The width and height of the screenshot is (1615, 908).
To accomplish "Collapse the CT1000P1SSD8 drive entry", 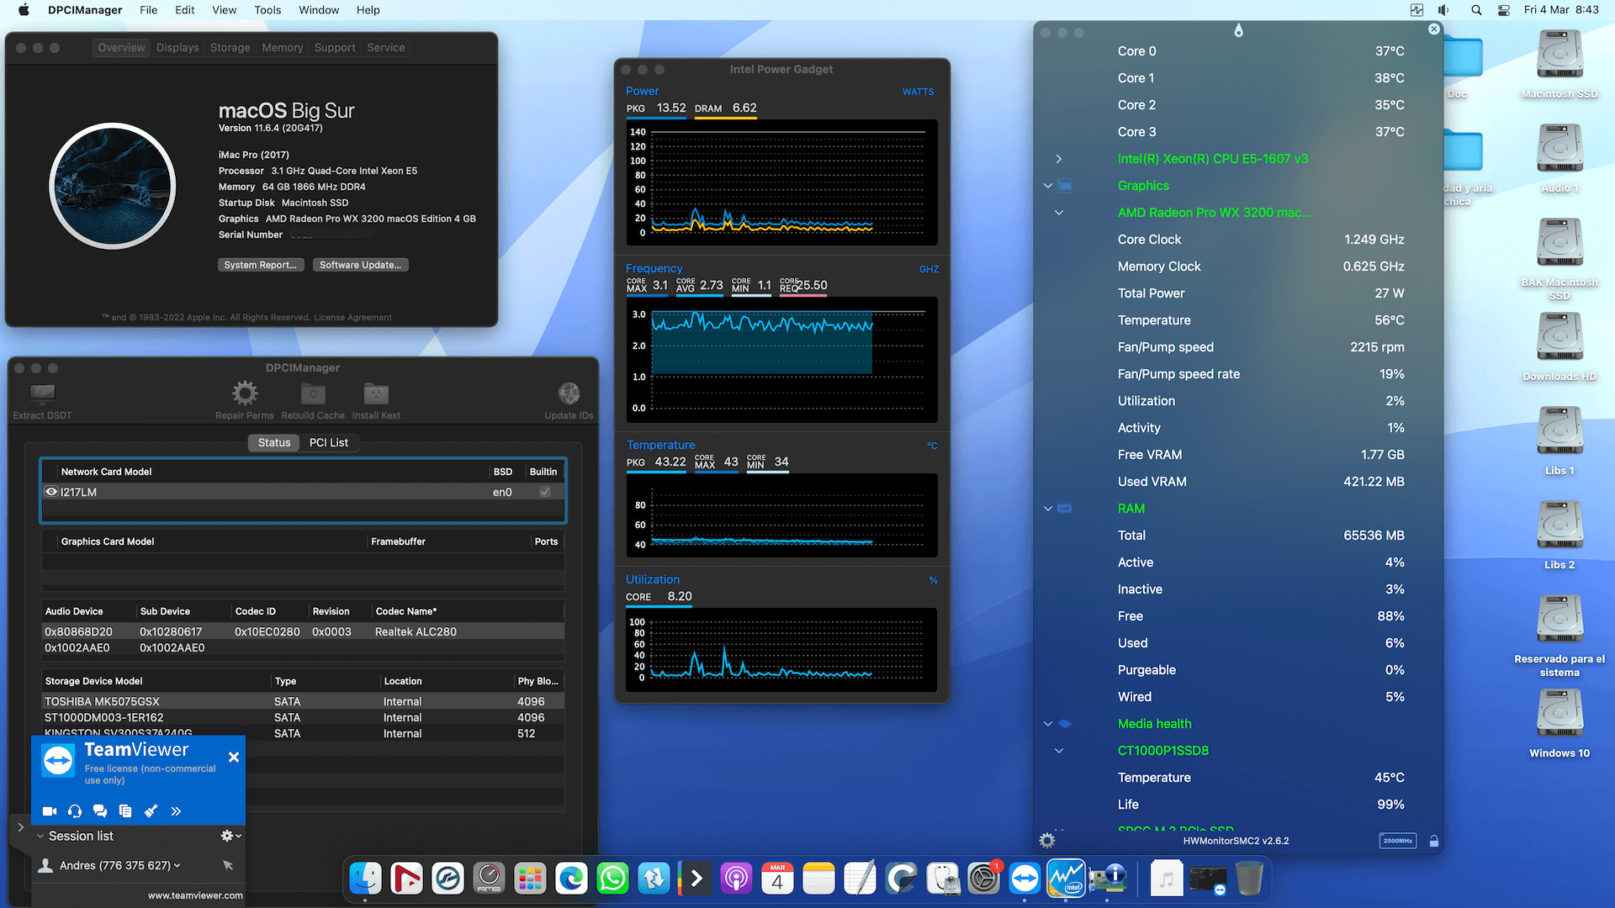I will click(x=1059, y=751).
